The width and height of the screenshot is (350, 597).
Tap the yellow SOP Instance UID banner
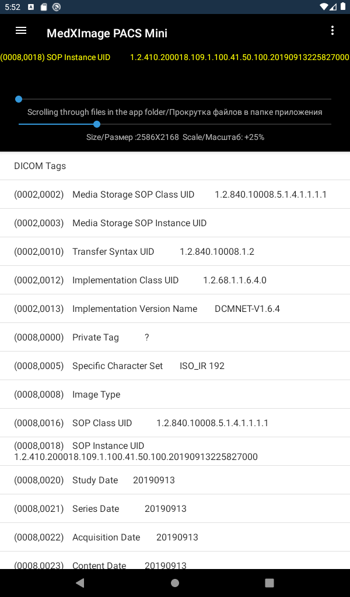pyautogui.click(x=175, y=57)
